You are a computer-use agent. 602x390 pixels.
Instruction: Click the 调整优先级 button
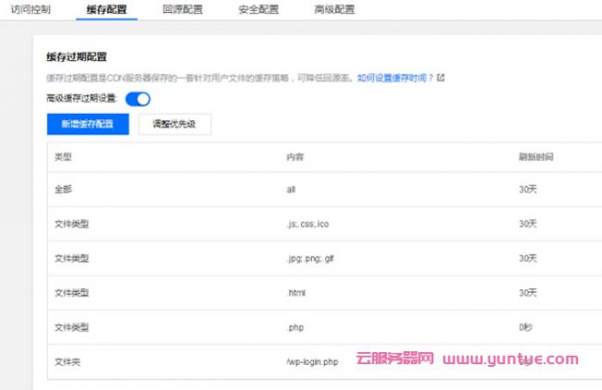(x=174, y=125)
